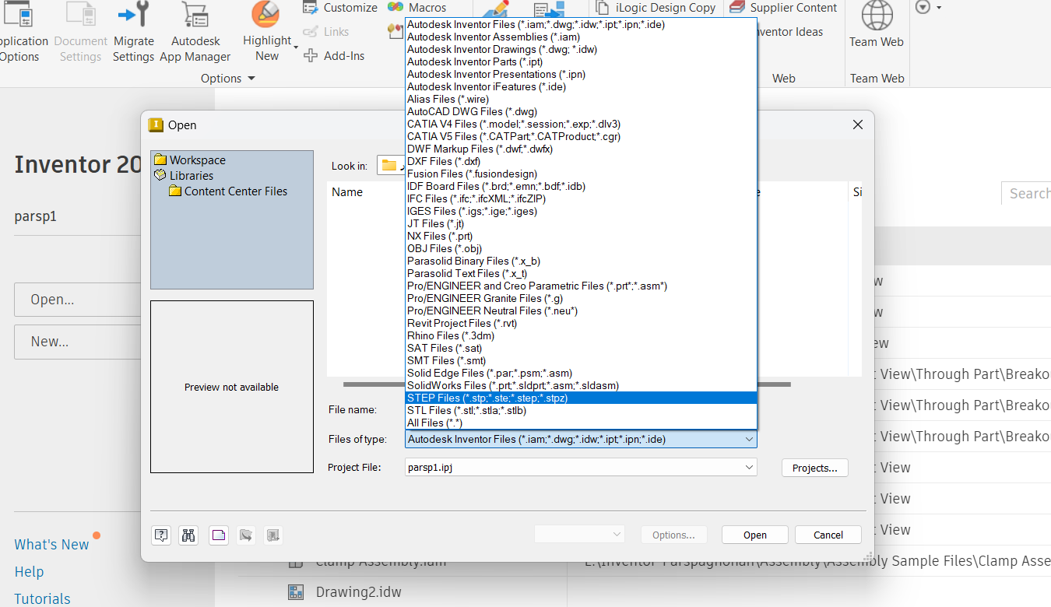Screen dimensions: 1051x607
Task: Open the Tutorials link
Action: click(x=42, y=598)
